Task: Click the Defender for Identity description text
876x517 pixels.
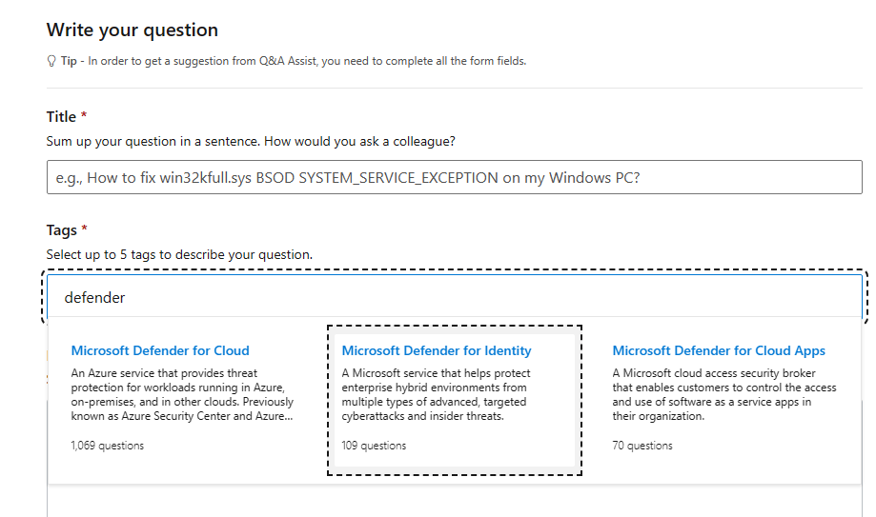Action: [436, 394]
